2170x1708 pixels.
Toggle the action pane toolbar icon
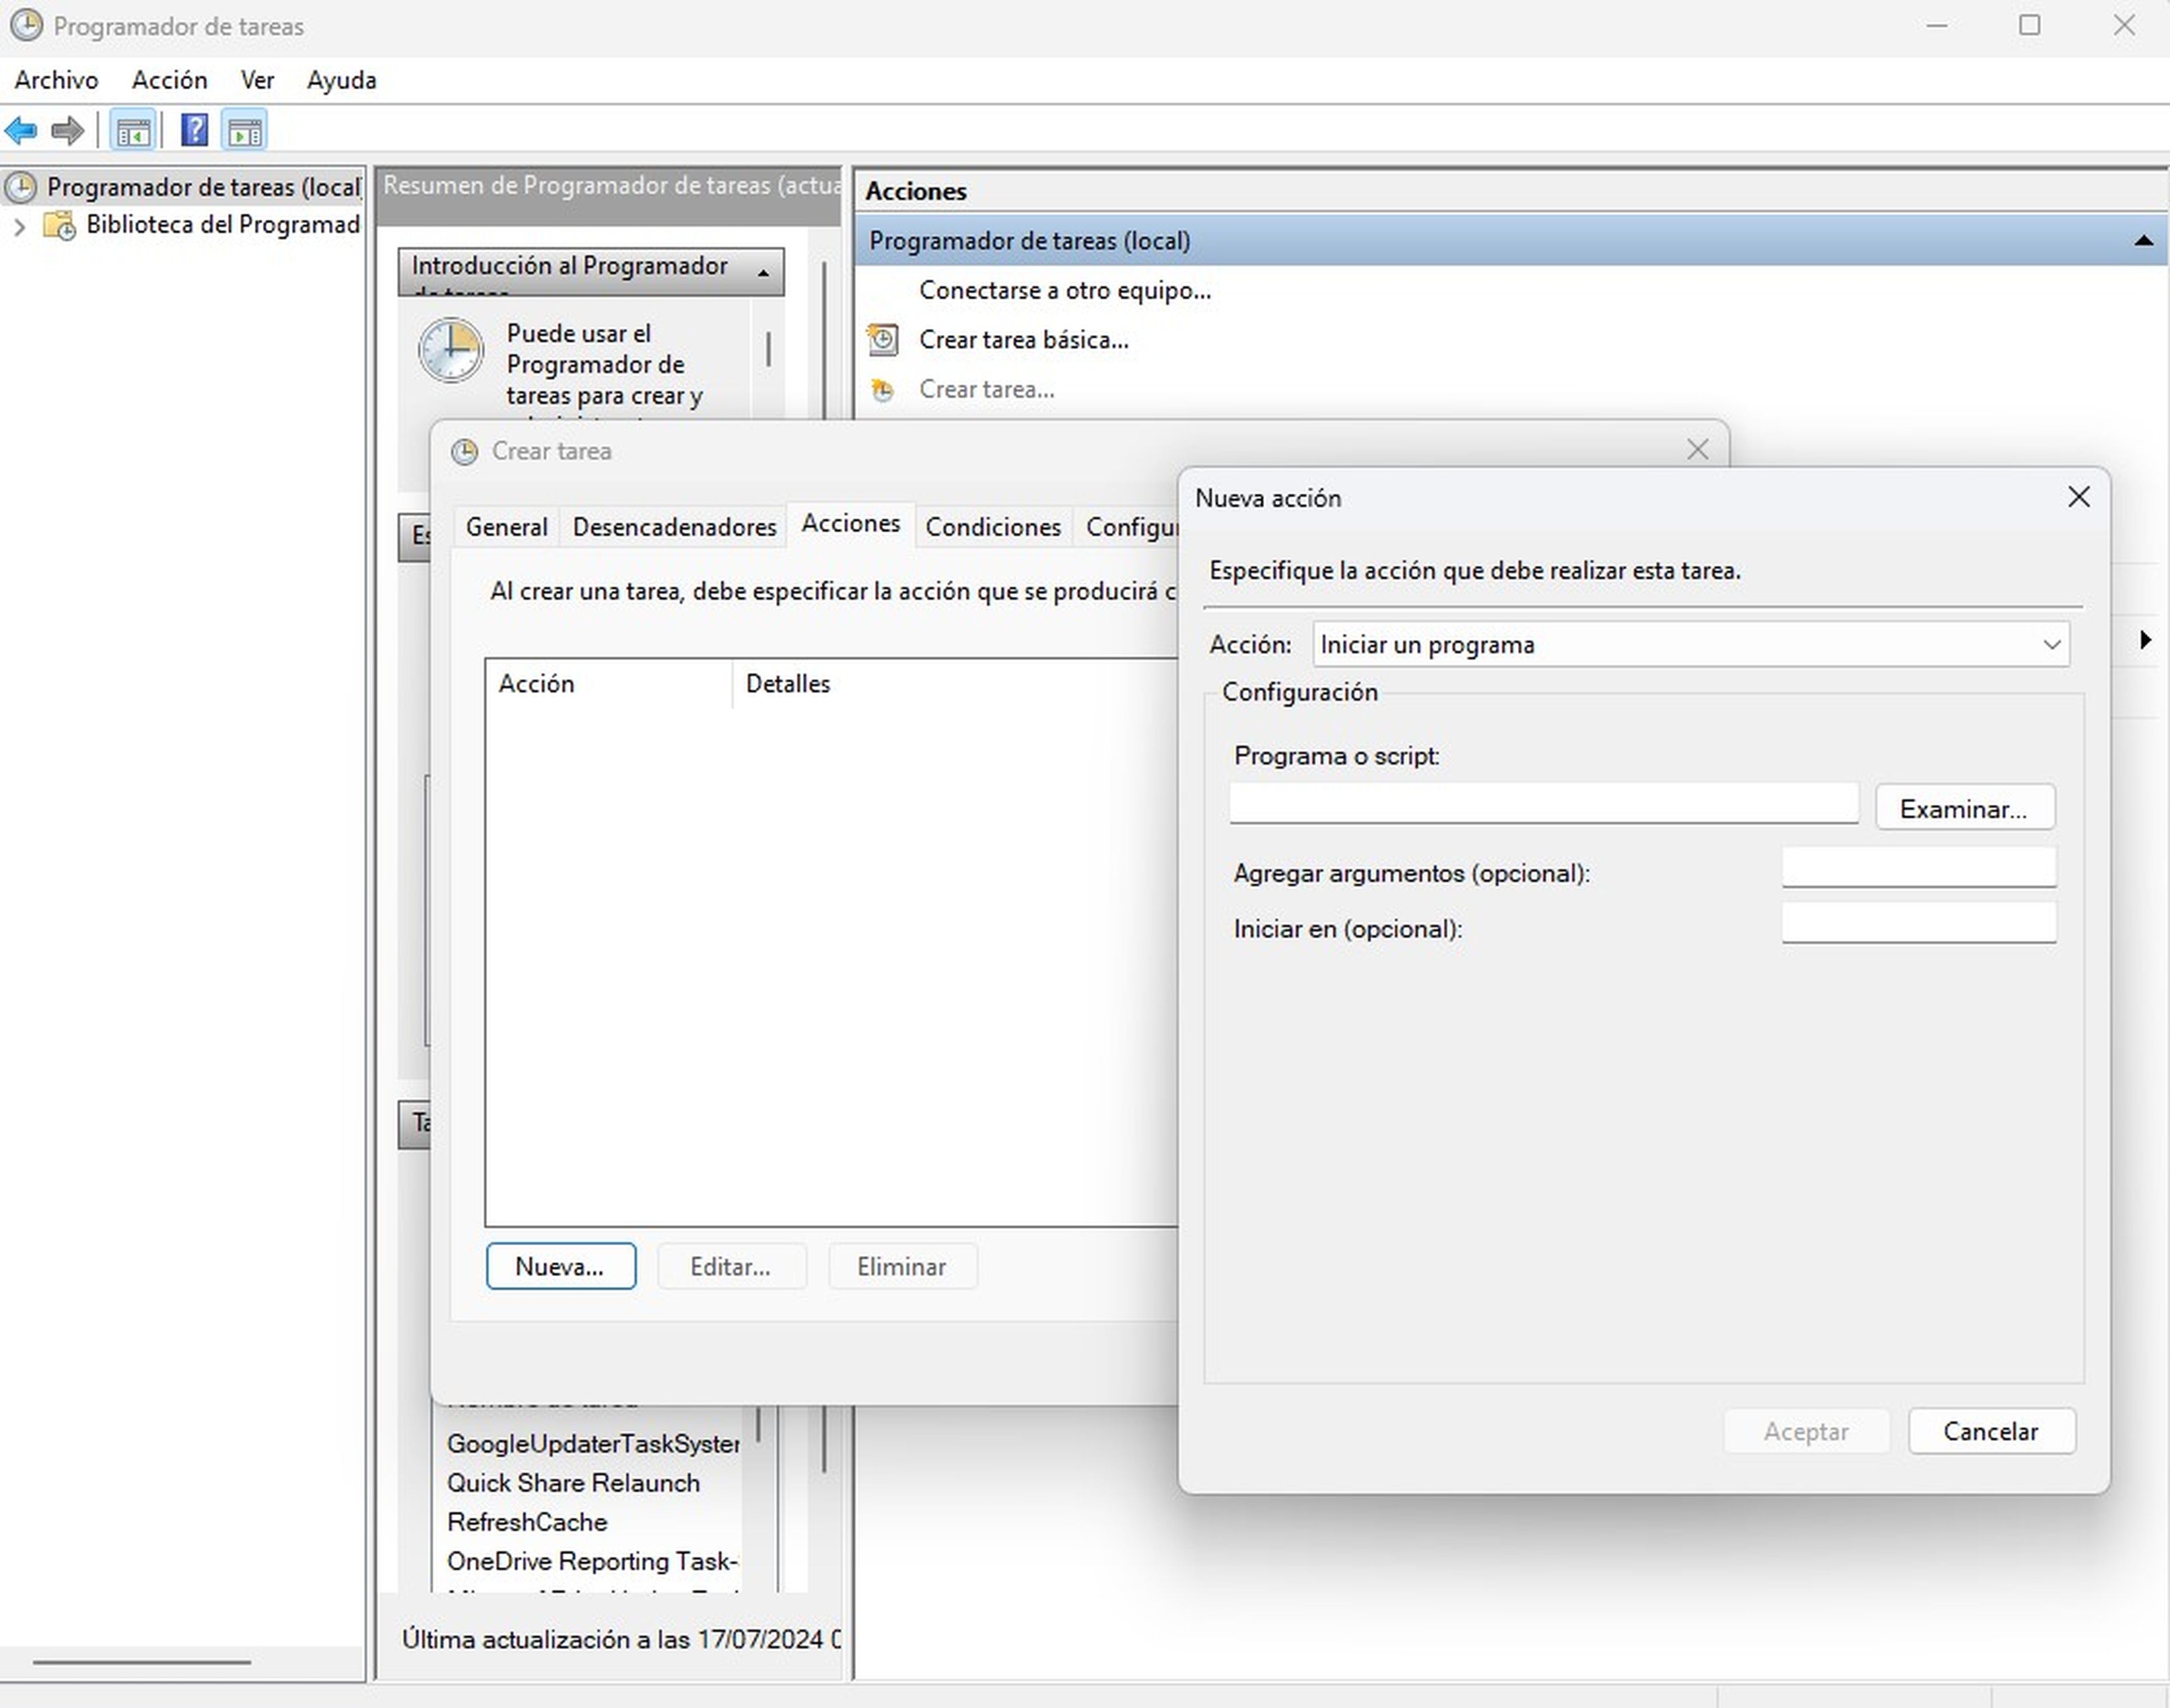(x=245, y=130)
